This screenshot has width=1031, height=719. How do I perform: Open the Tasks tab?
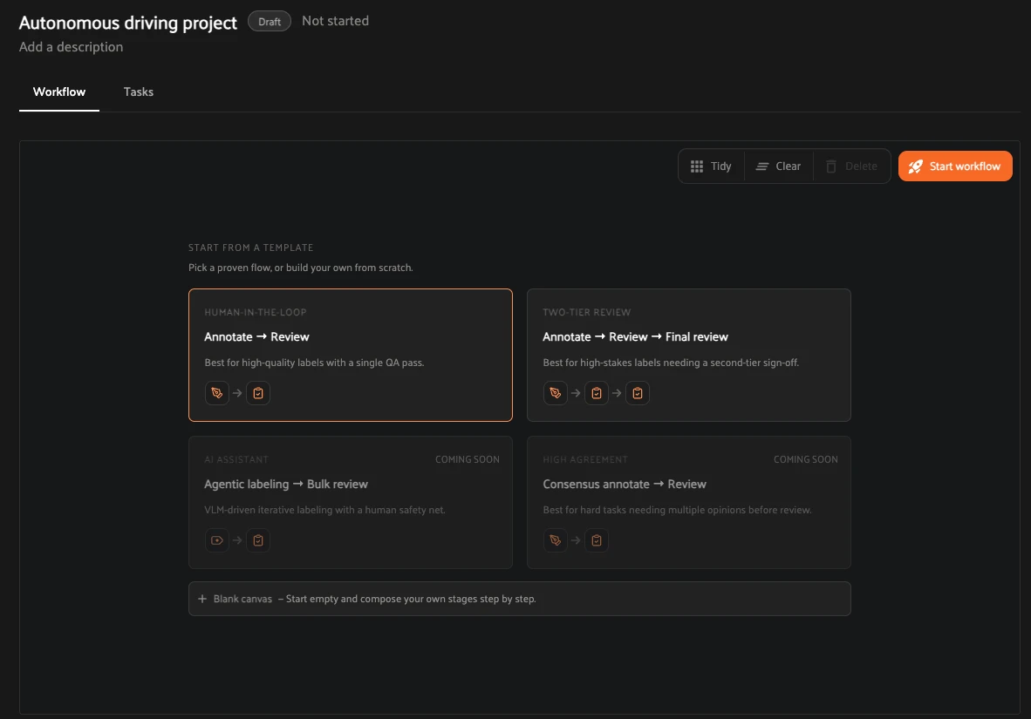pos(139,92)
